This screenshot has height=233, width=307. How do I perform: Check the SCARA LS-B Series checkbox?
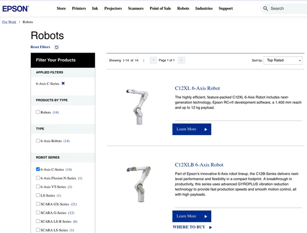coord(38,221)
